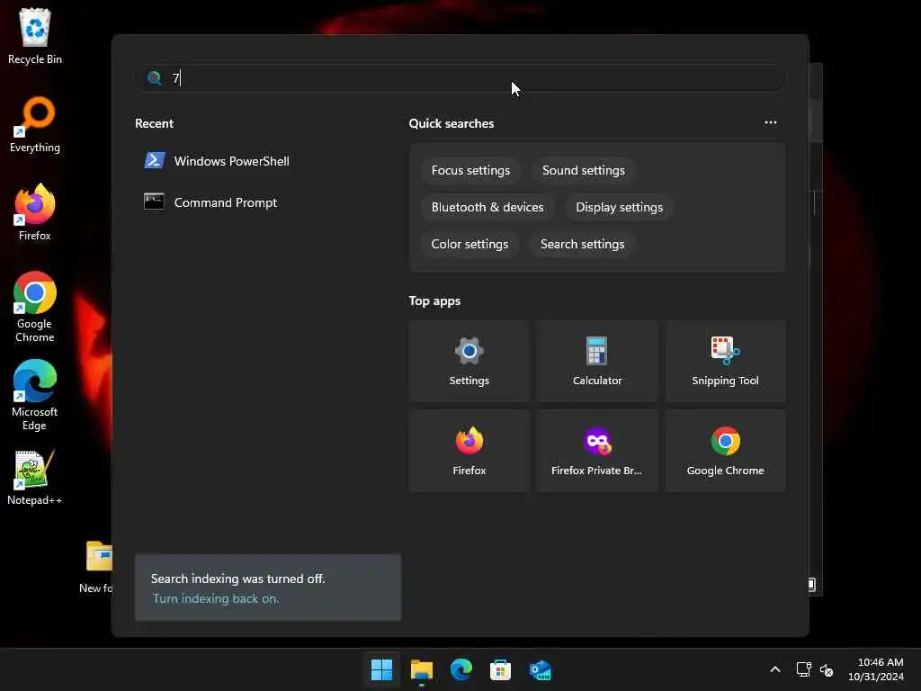Expand hidden system tray icons chevron
This screenshot has width=921, height=691.
pyautogui.click(x=775, y=669)
